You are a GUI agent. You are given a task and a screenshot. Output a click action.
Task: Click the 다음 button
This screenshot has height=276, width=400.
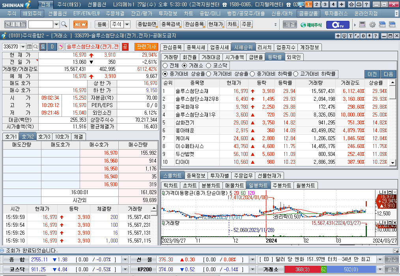(388, 74)
